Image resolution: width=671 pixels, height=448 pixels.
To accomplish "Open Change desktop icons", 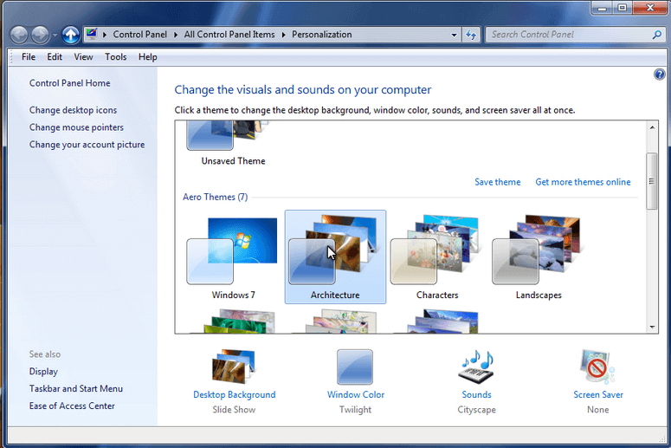I will (74, 110).
